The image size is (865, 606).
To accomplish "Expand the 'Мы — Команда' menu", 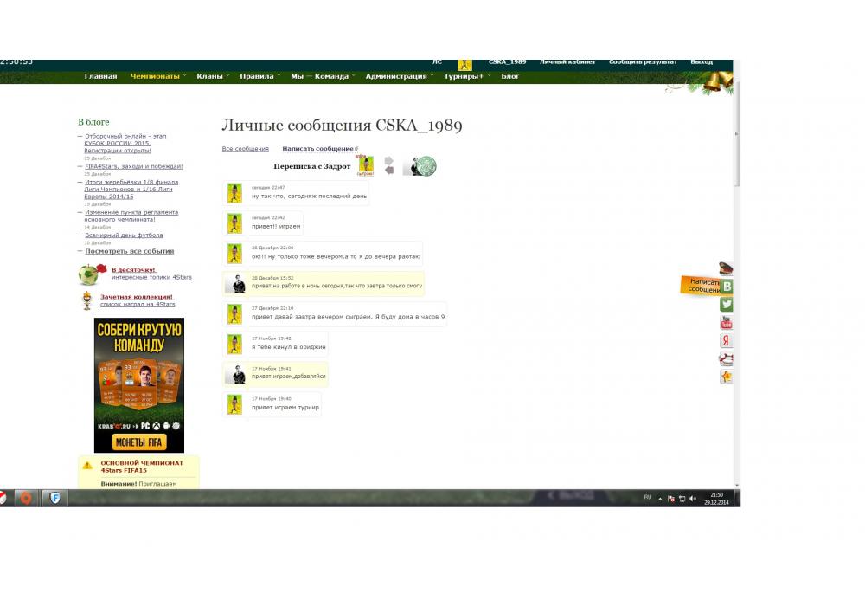I will [x=323, y=76].
